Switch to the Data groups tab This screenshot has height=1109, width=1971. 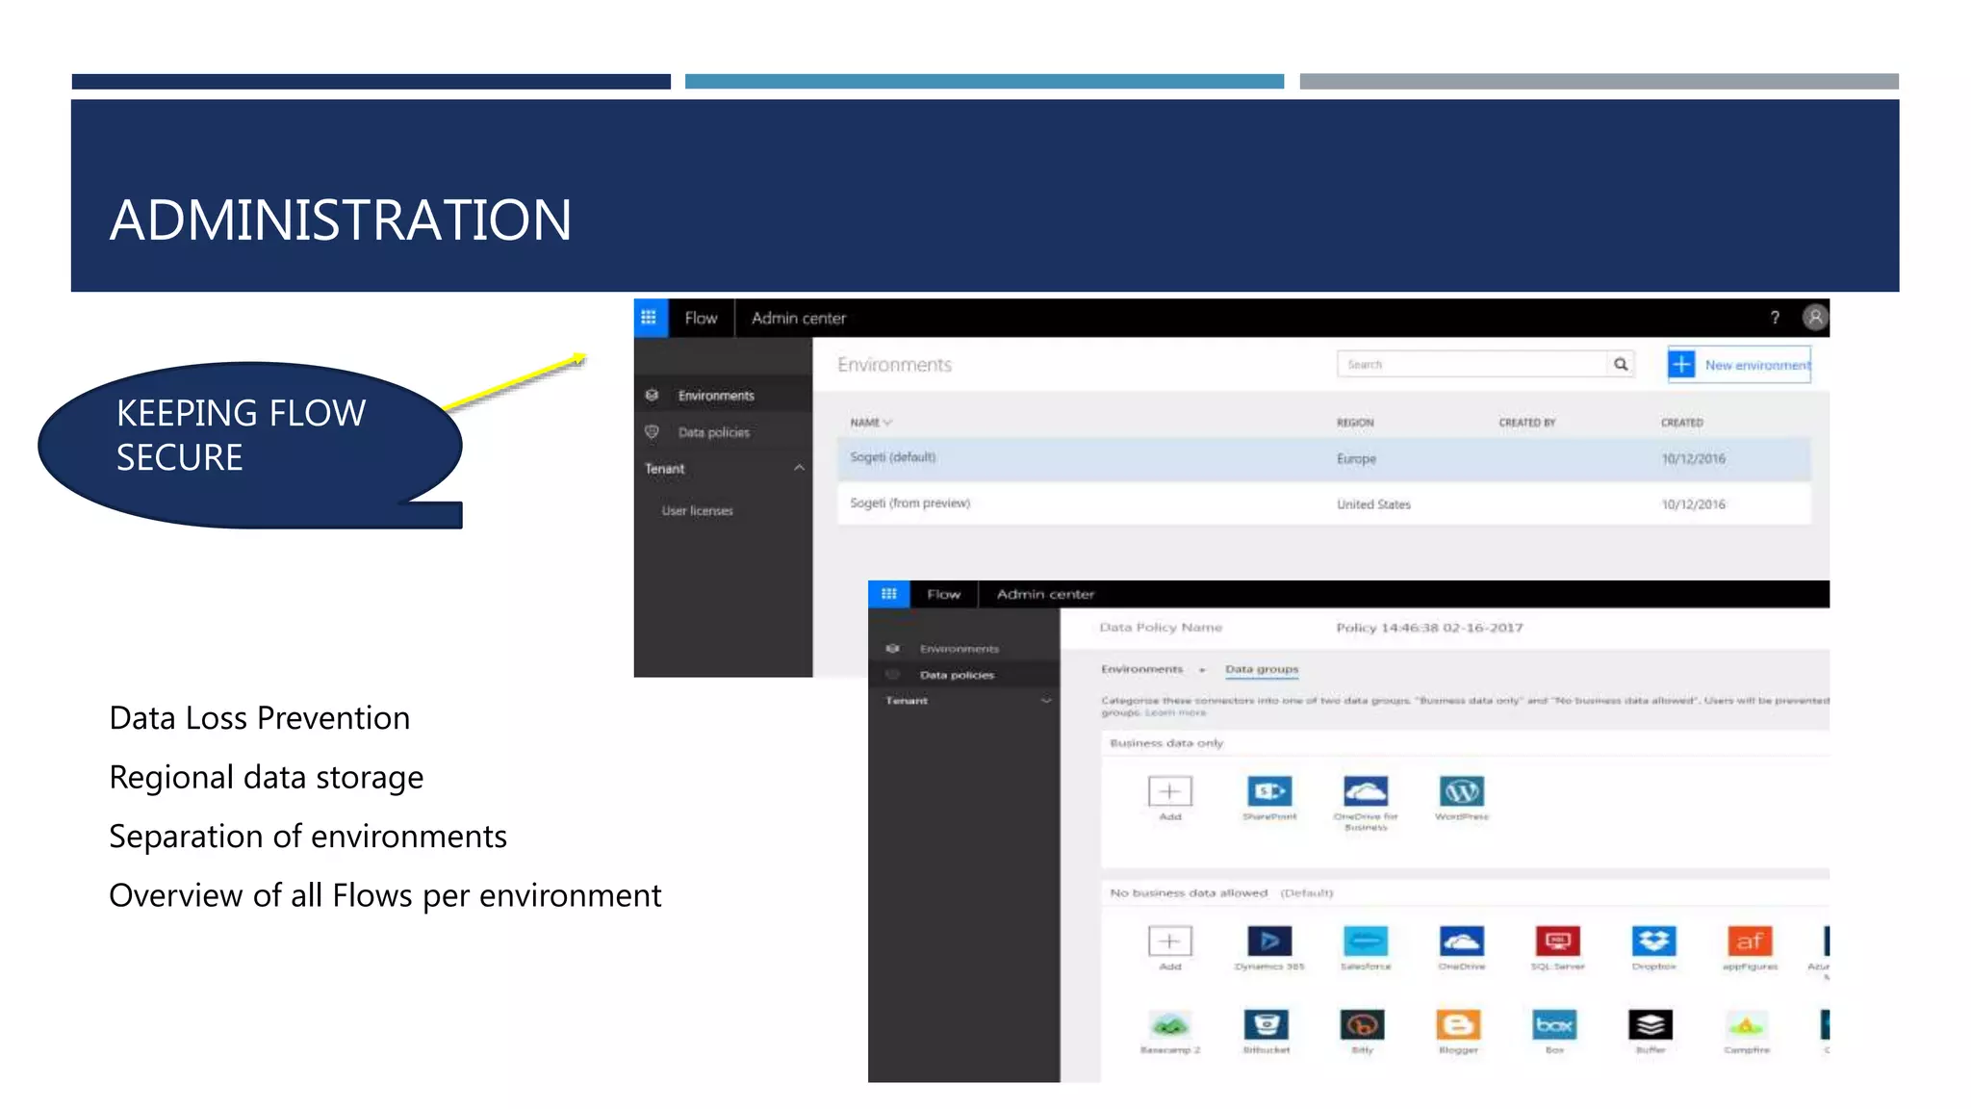[1261, 669]
